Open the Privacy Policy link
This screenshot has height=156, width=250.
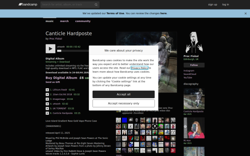pyautogui.click(x=139, y=68)
